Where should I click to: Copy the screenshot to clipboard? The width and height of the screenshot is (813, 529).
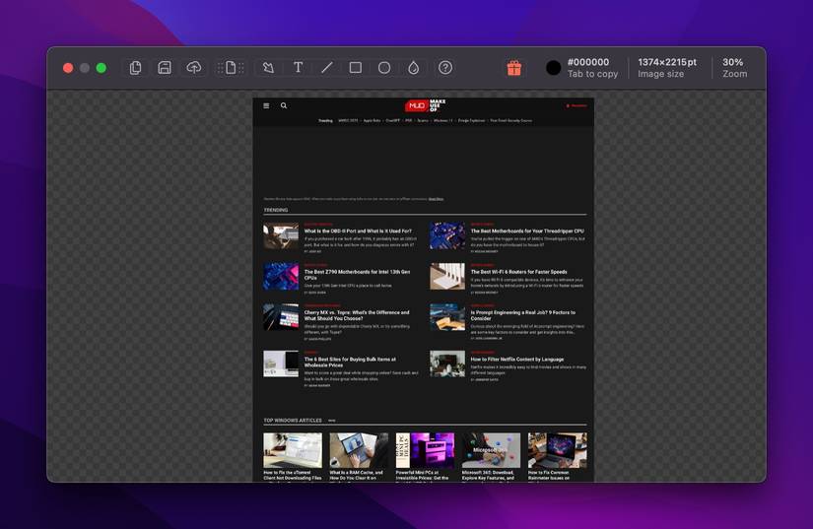(135, 68)
